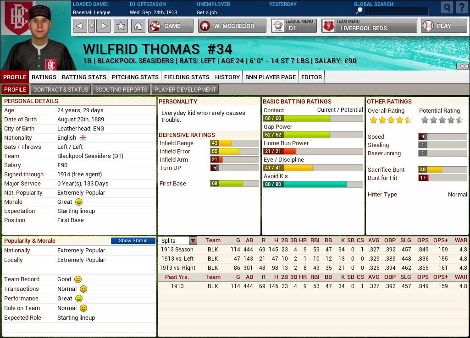Click the baseball icon on the PLAY button
This screenshot has width=470, height=338.
(x=429, y=26)
